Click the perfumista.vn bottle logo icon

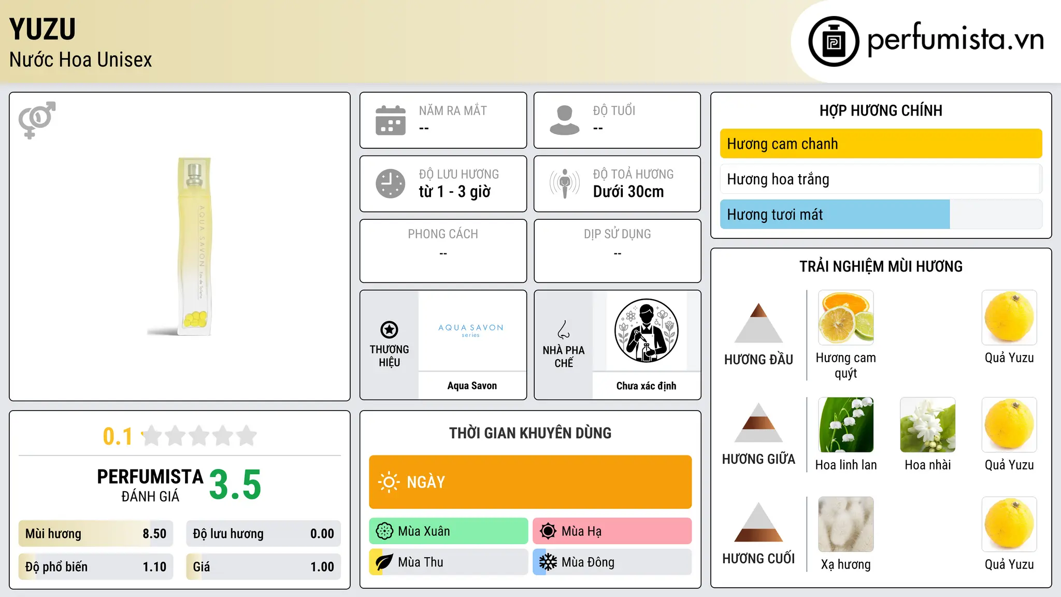coord(834,41)
